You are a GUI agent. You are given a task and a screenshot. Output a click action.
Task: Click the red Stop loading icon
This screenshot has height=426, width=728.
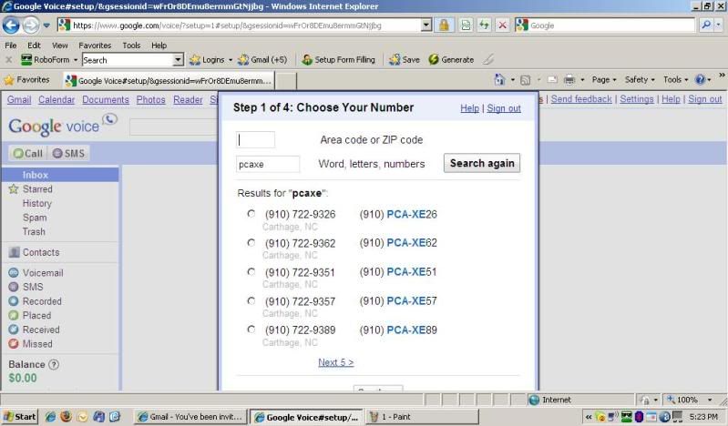[x=502, y=25]
